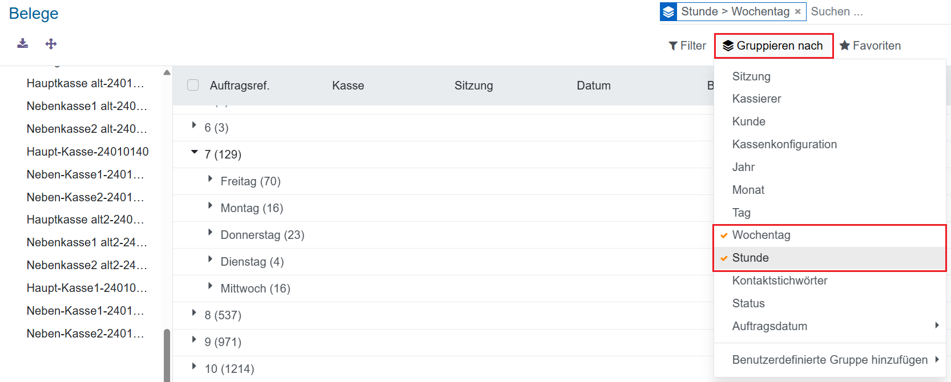Click the Favoriten star icon

pyautogui.click(x=845, y=46)
